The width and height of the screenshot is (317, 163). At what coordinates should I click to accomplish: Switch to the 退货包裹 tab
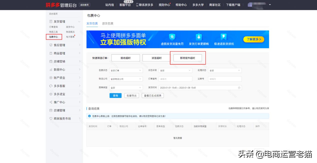click(x=107, y=23)
